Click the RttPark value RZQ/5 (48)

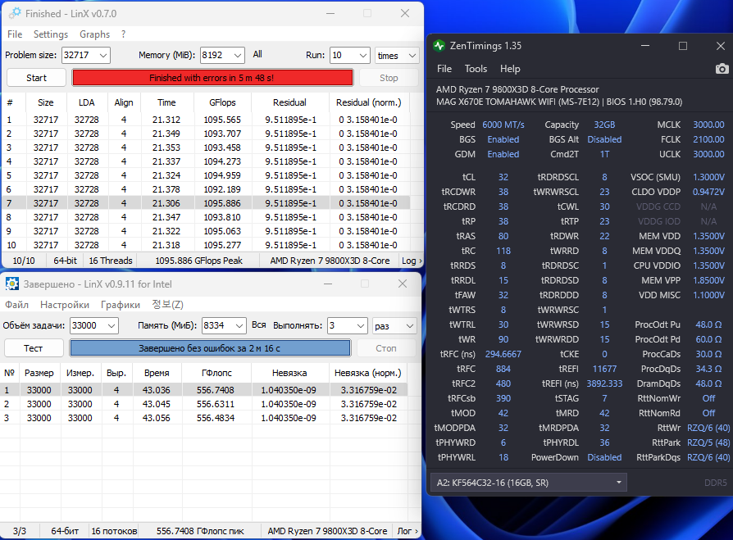click(x=708, y=442)
